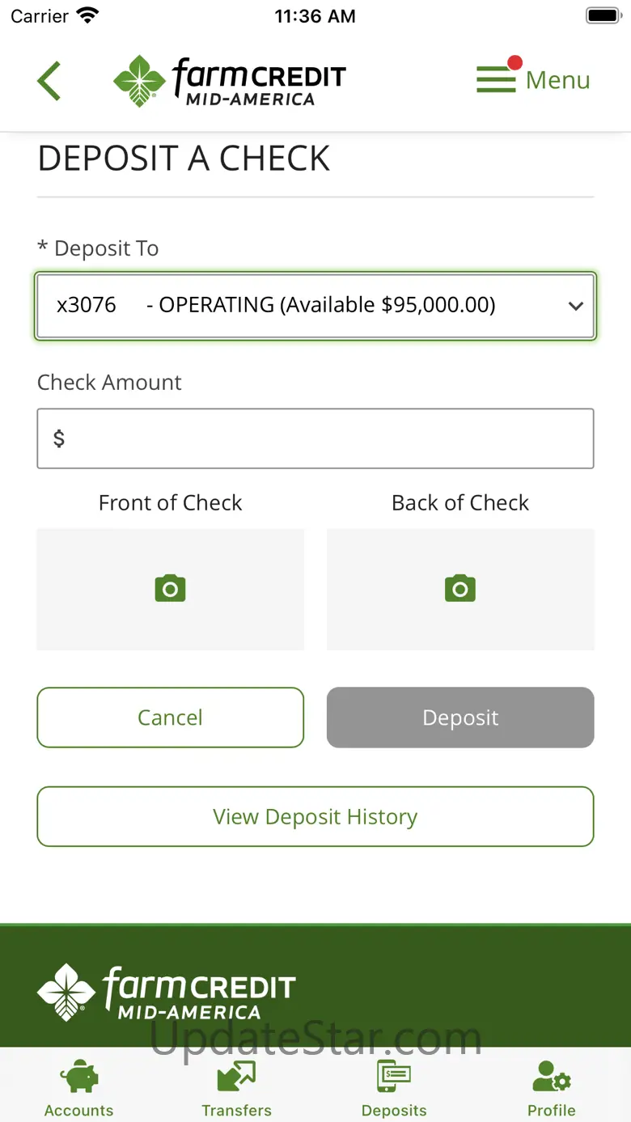Tap the battery indicator in status bar
631x1122 pixels.
603,16
